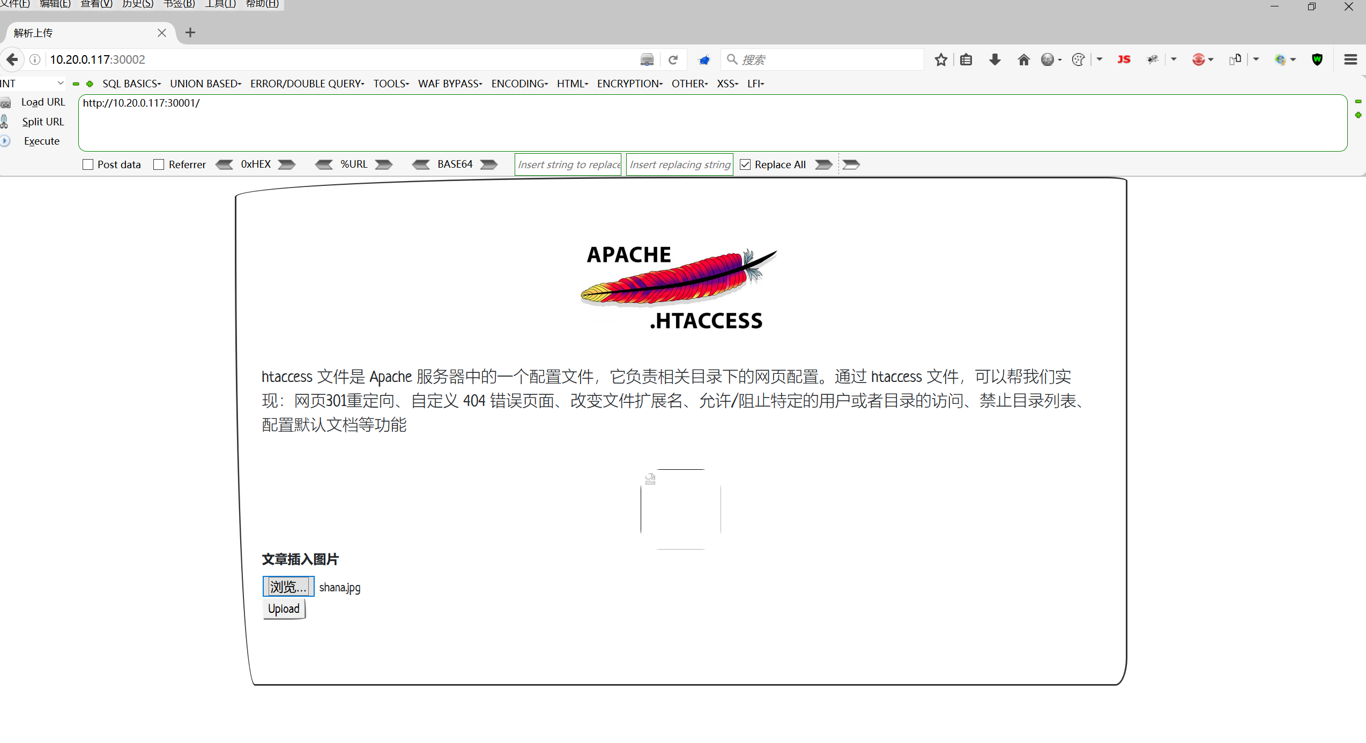Click the Upload button
The width and height of the screenshot is (1366, 743).
click(284, 609)
